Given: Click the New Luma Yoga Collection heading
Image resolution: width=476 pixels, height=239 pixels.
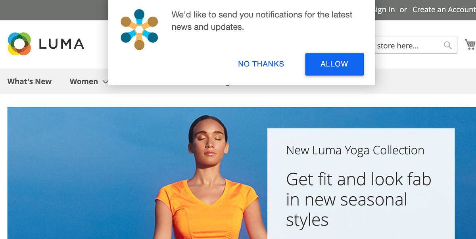Looking at the screenshot, I should [x=355, y=150].
